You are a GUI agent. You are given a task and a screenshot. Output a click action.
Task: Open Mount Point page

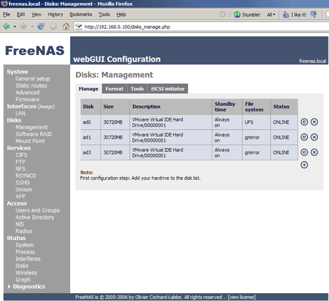[x=30, y=141]
